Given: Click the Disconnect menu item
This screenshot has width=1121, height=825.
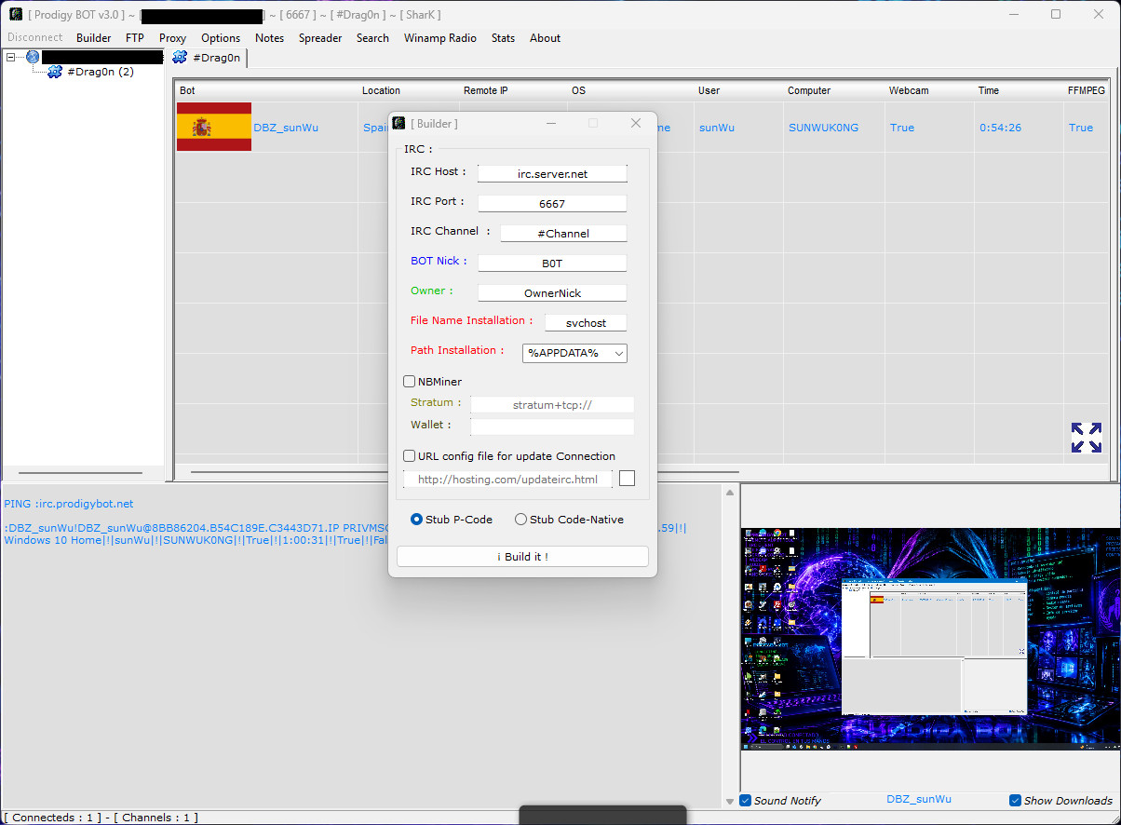Looking at the screenshot, I should [35, 38].
